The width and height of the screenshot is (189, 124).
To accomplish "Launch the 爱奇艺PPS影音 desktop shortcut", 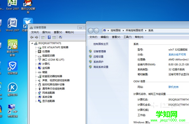I will 12,48.
